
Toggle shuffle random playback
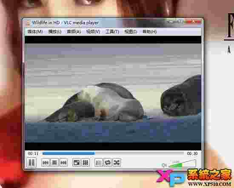[117, 162]
